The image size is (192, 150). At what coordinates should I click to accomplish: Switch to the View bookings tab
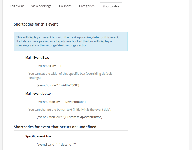click(x=41, y=6)
